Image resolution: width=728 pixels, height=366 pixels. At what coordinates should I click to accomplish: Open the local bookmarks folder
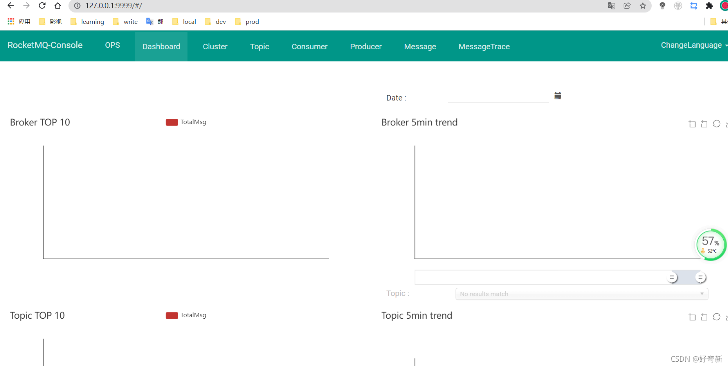tap(184, 22)
